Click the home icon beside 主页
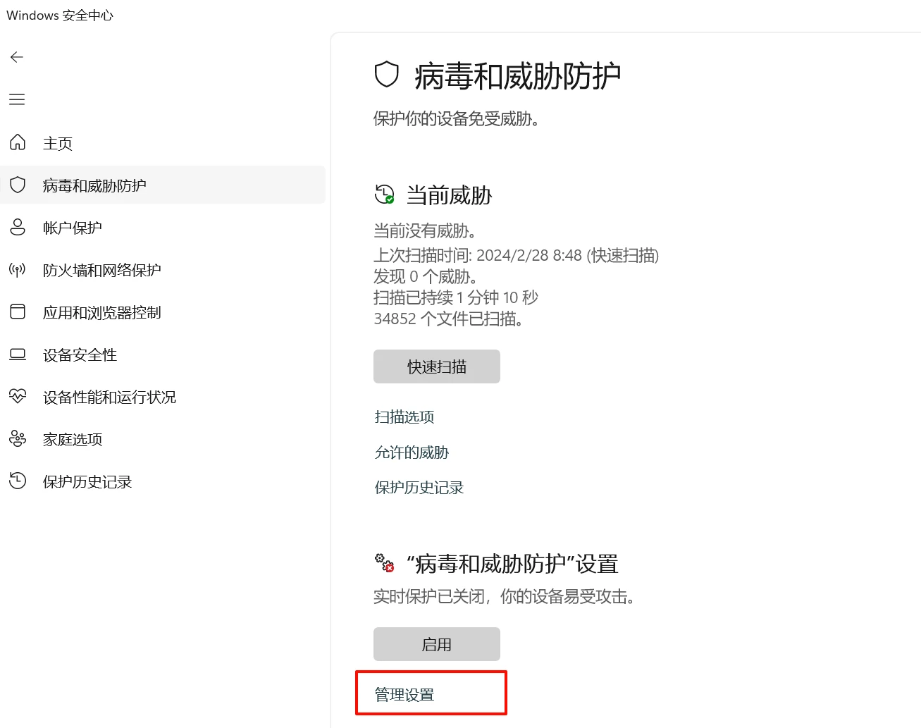This screenshot has height=728, width=921. (x=18, y=142)
